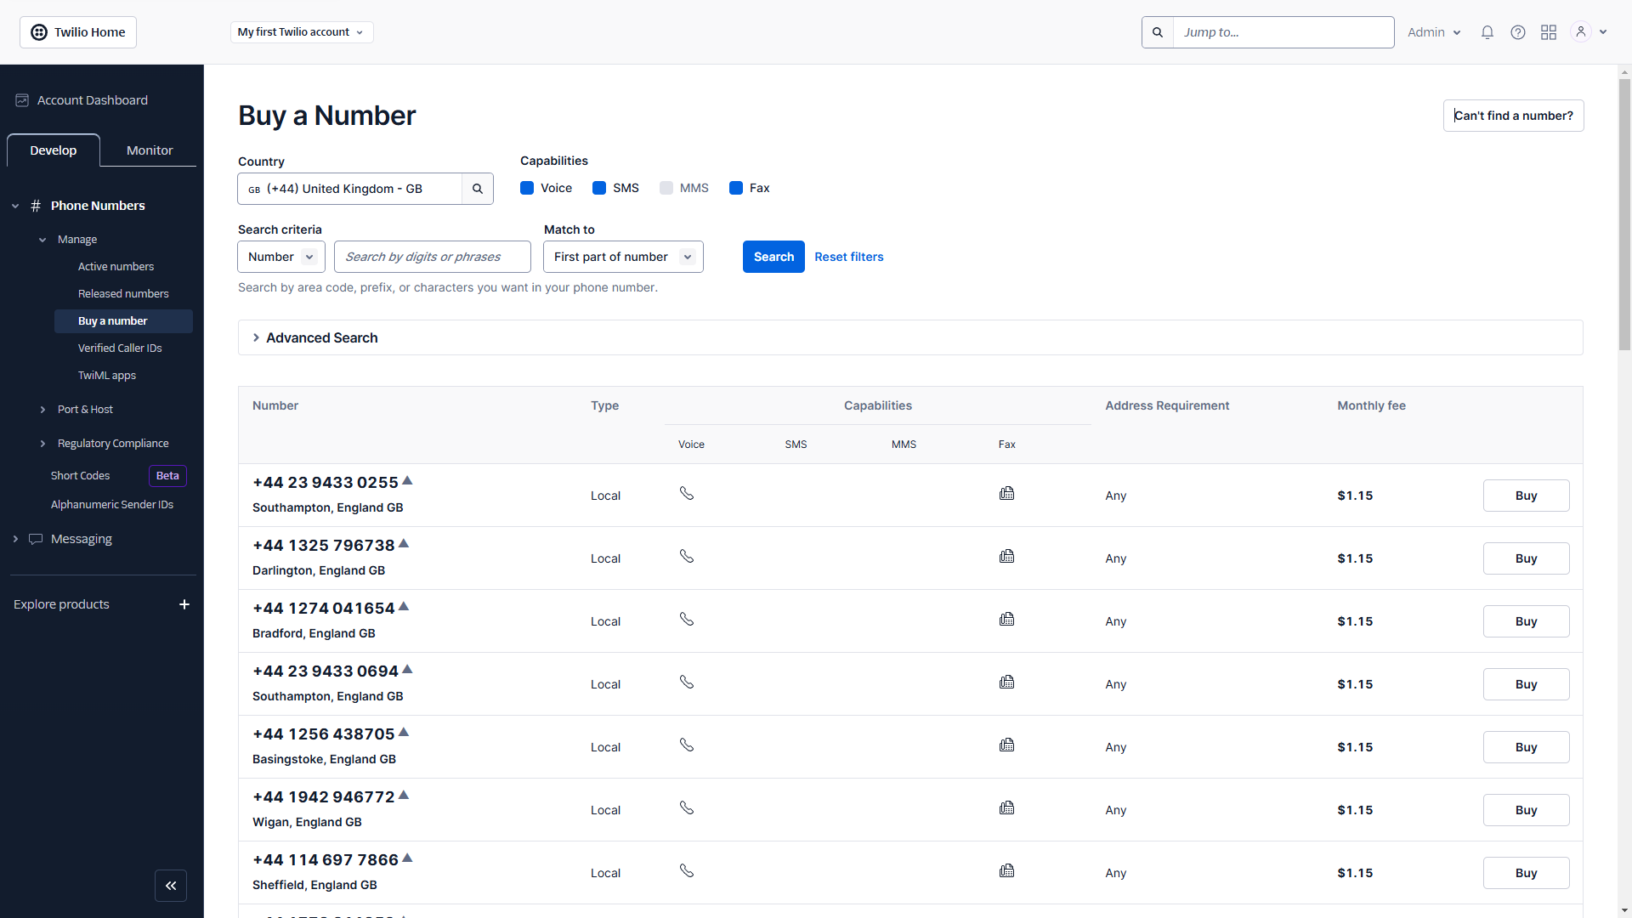This screenshot has height=918, width=1632.
Task: Click the Reset filters link
Action: [849, 257]
